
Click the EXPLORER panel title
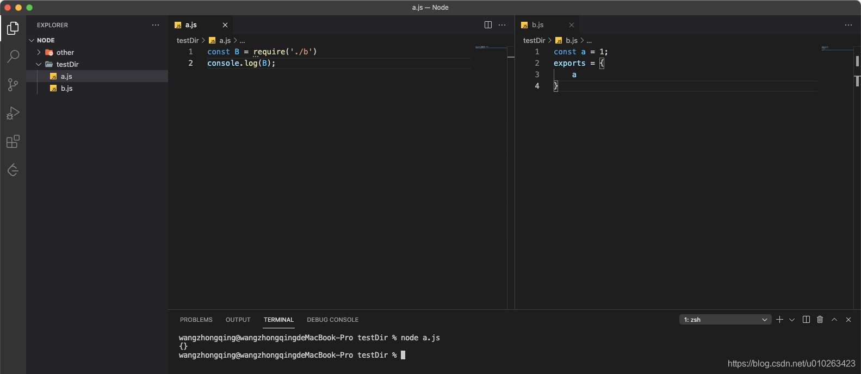point(52,25)
